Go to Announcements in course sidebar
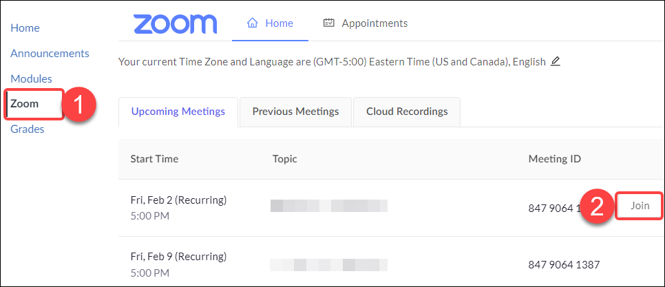The width and height of the screenshot is (665, 287). (x=50, y=54)
